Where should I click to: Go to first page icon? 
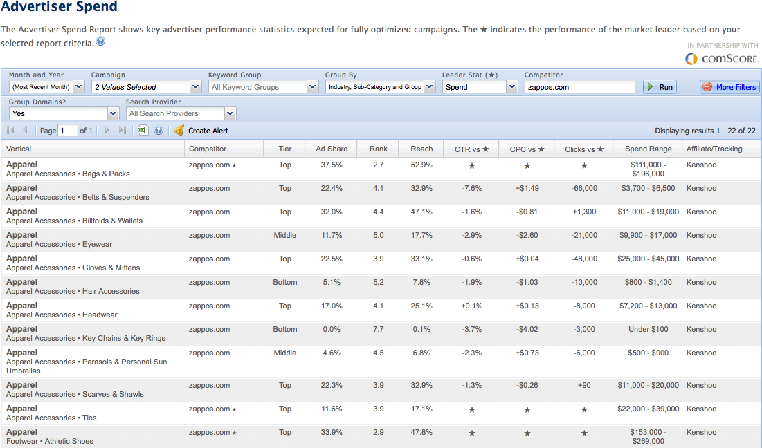[x=10, y=130]
